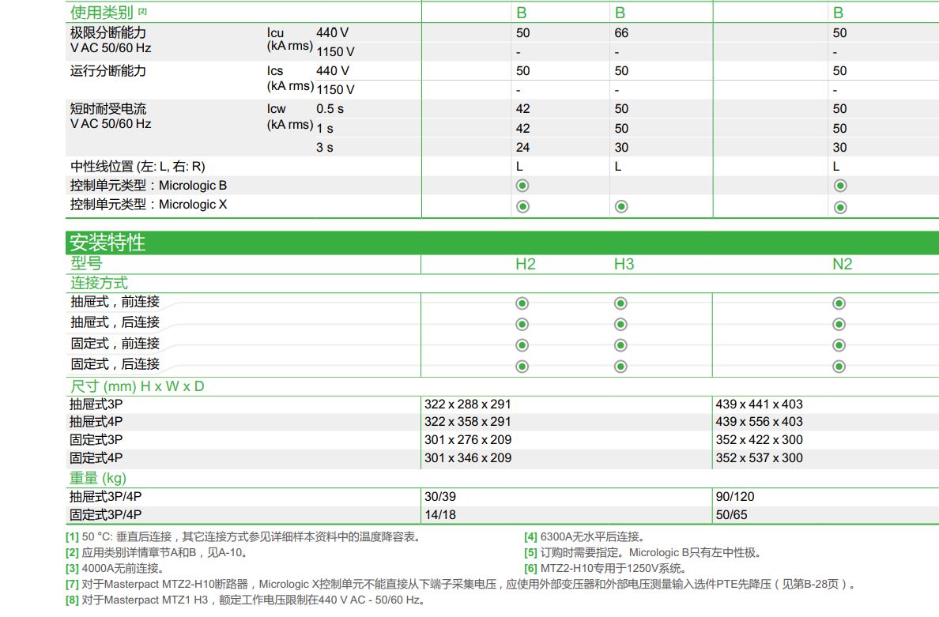Viewport: 939px width, 617px height.
Task: Click footnote [7] about Masterpact MTZ2-H10断路器
Action: click(x=461, y=584)
